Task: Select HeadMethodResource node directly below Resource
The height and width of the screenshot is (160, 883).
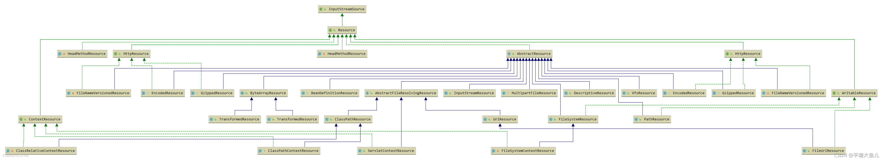Action: 342,54
